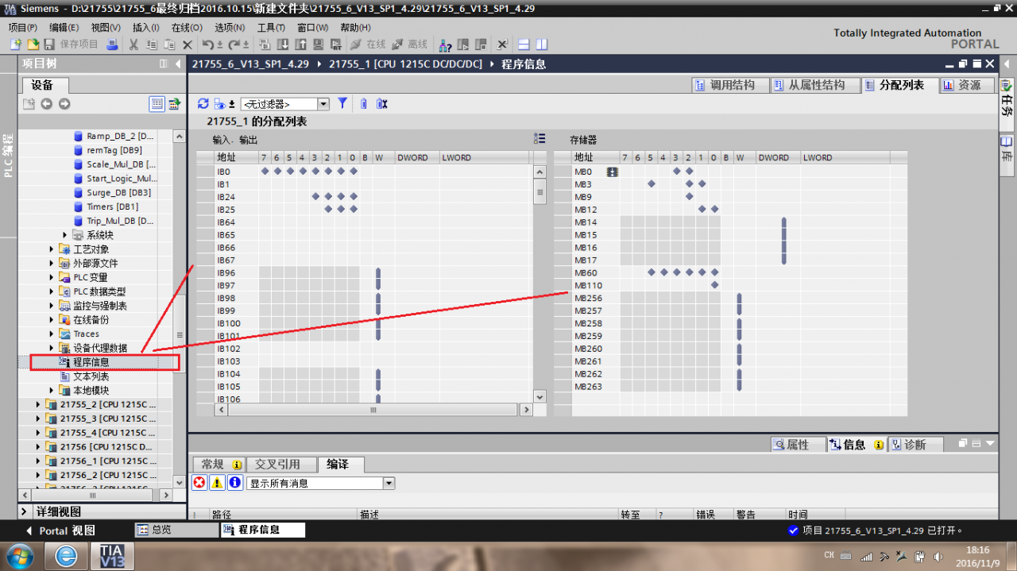Click the input/output table vertical scrollbar
The width and height of the screenshot is (1017, 571).
[x=540, y=284]
